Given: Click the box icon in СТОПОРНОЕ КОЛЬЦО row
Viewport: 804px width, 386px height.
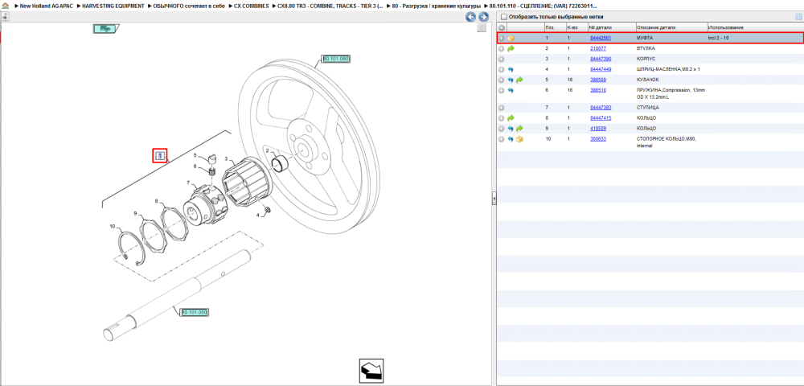Looking at the screenshot, I should pyautogui.click(x=519, y=139).
